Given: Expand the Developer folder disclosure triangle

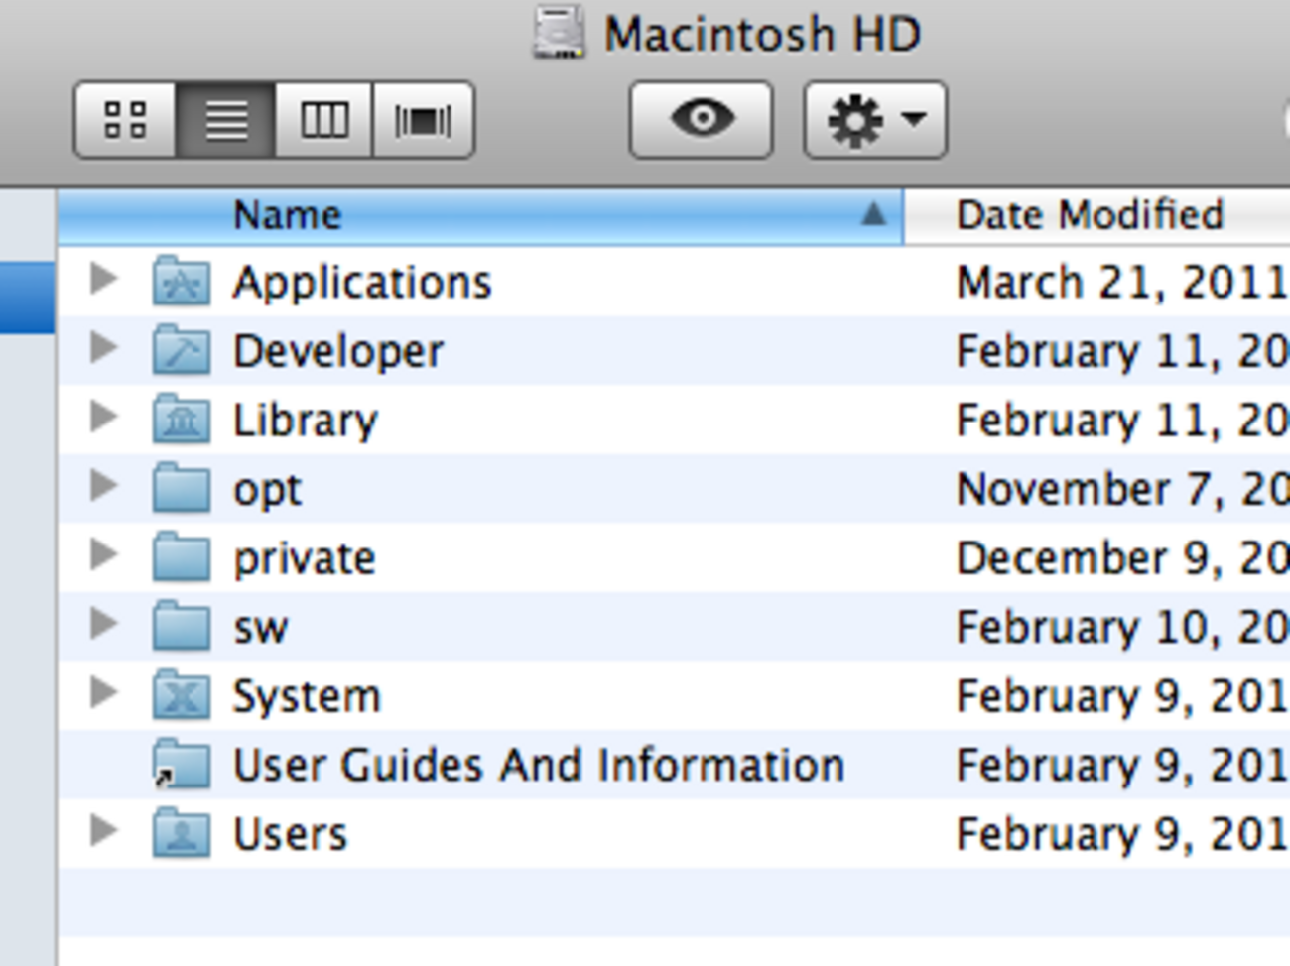Looking at the screenshot, I should click(x=103, y=348).
